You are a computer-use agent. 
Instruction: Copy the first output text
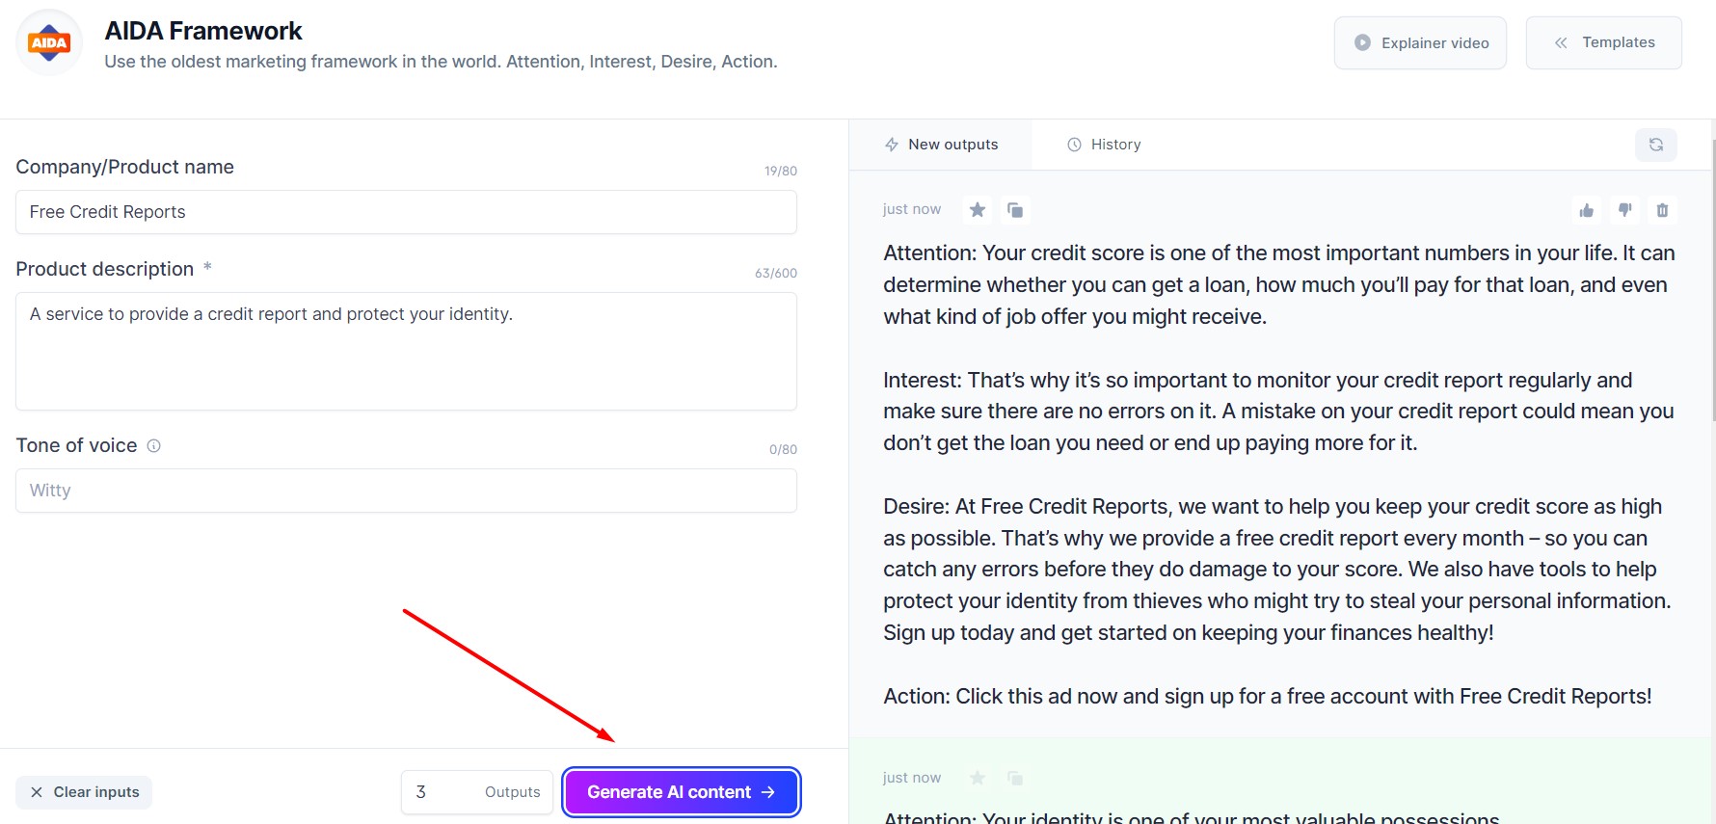coord(1015,210)
